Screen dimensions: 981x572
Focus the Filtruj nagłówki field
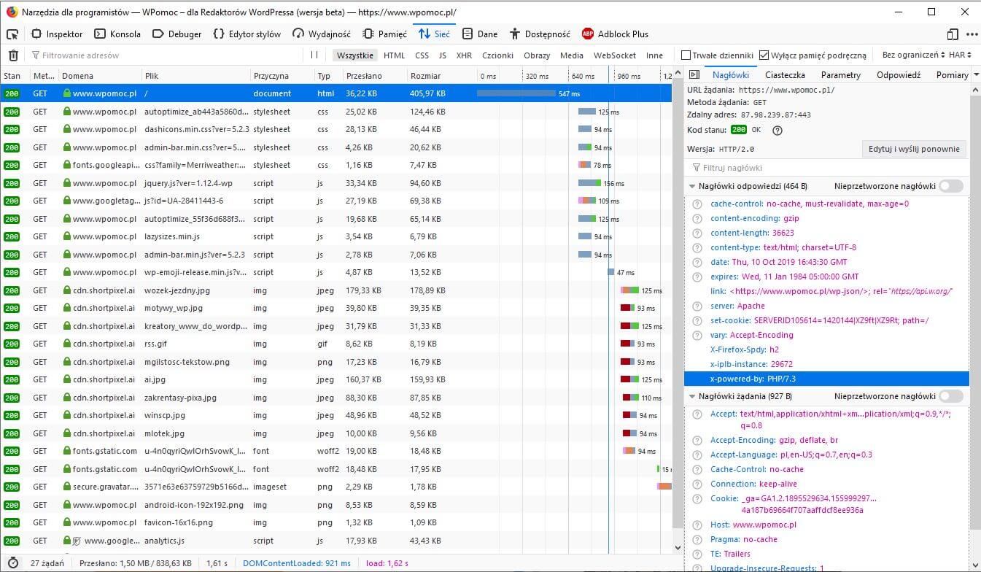(826, 168)
